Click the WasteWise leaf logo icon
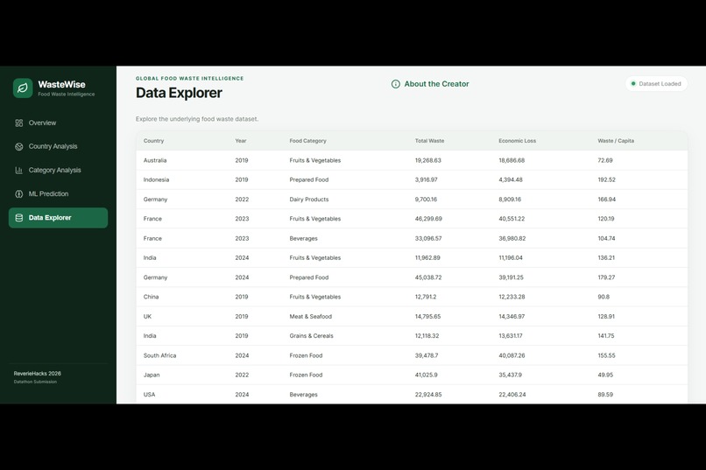Viewport: 706px width, 470px height. [x=23, y=88]
